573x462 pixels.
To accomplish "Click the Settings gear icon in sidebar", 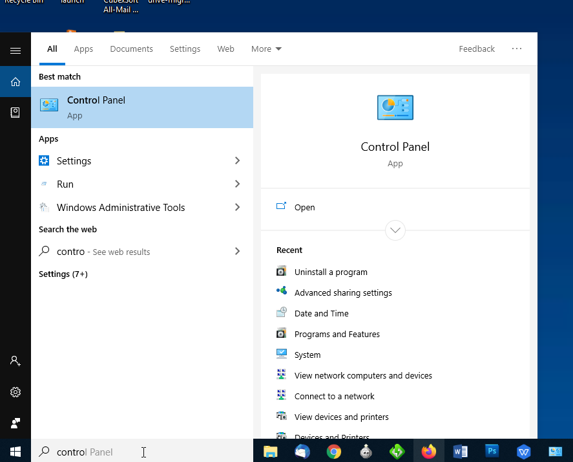I will pos(16,392).
